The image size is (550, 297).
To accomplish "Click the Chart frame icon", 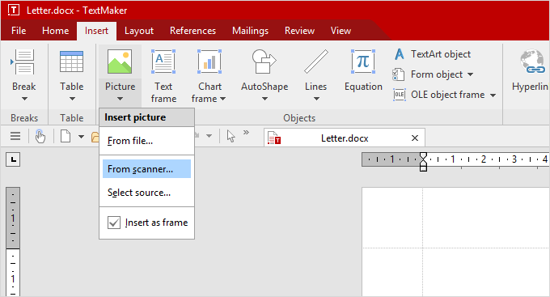I will tap(209, 62).
